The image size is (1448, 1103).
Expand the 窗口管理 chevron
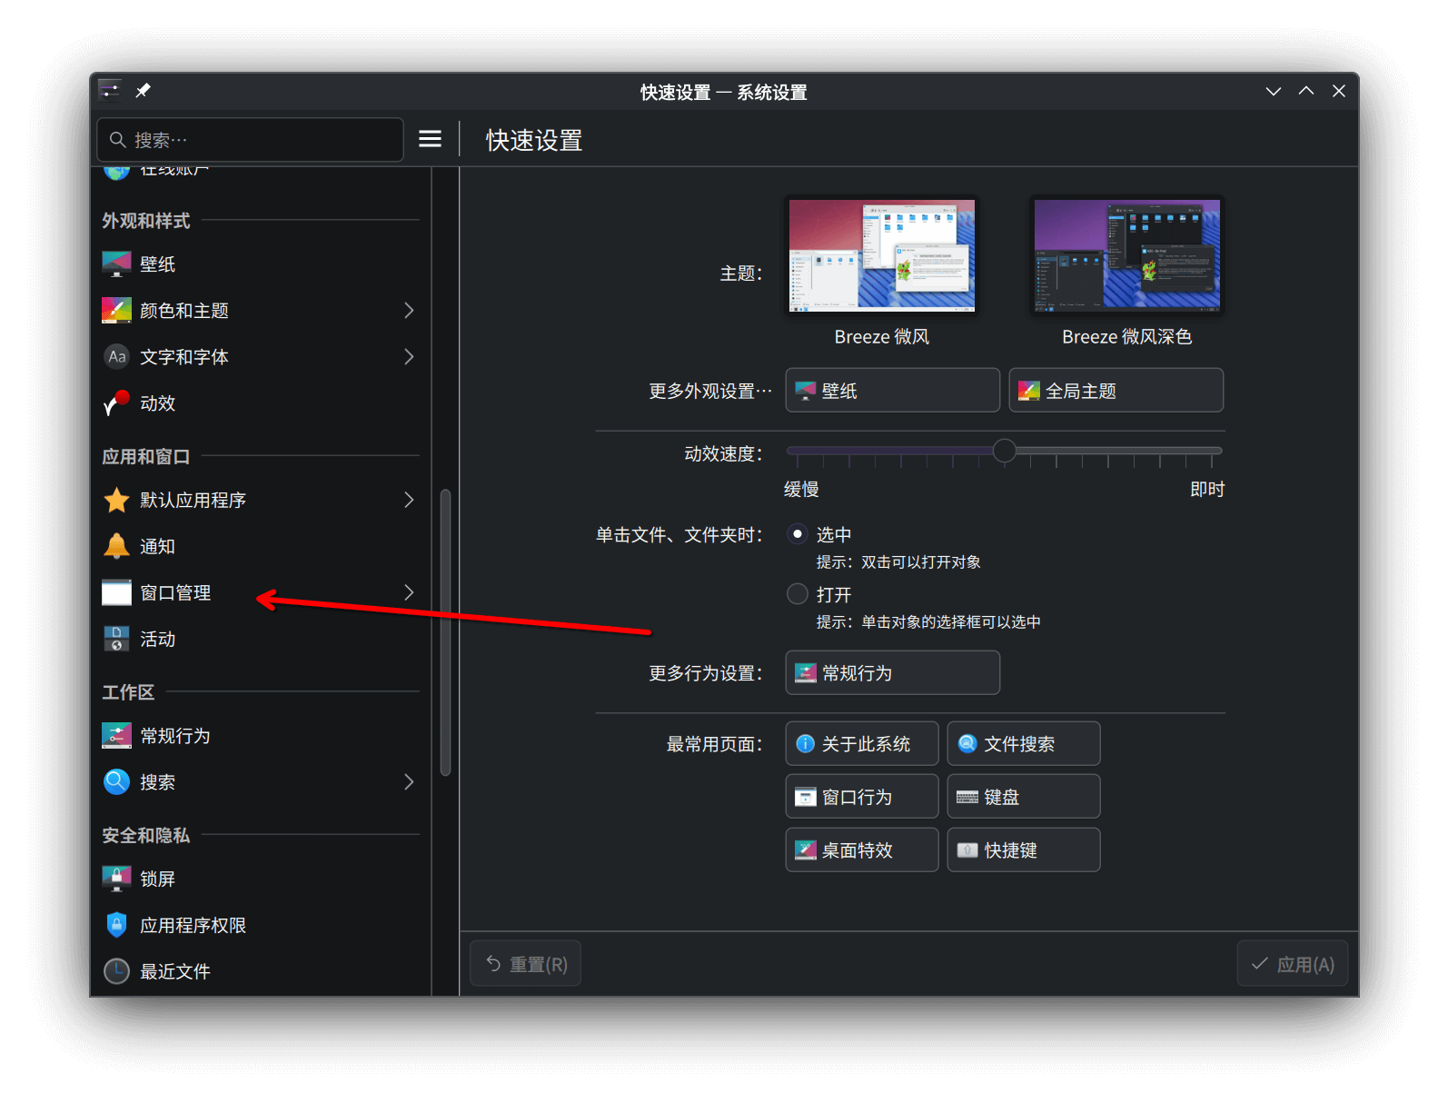coord(409,593)
